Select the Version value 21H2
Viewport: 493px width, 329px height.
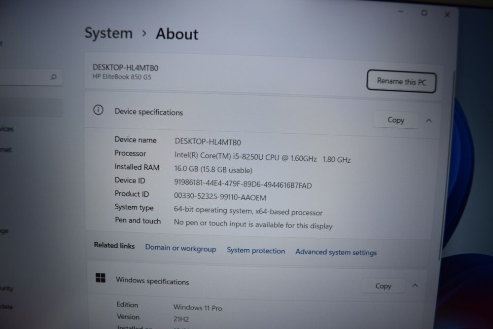tap(181, 319)
